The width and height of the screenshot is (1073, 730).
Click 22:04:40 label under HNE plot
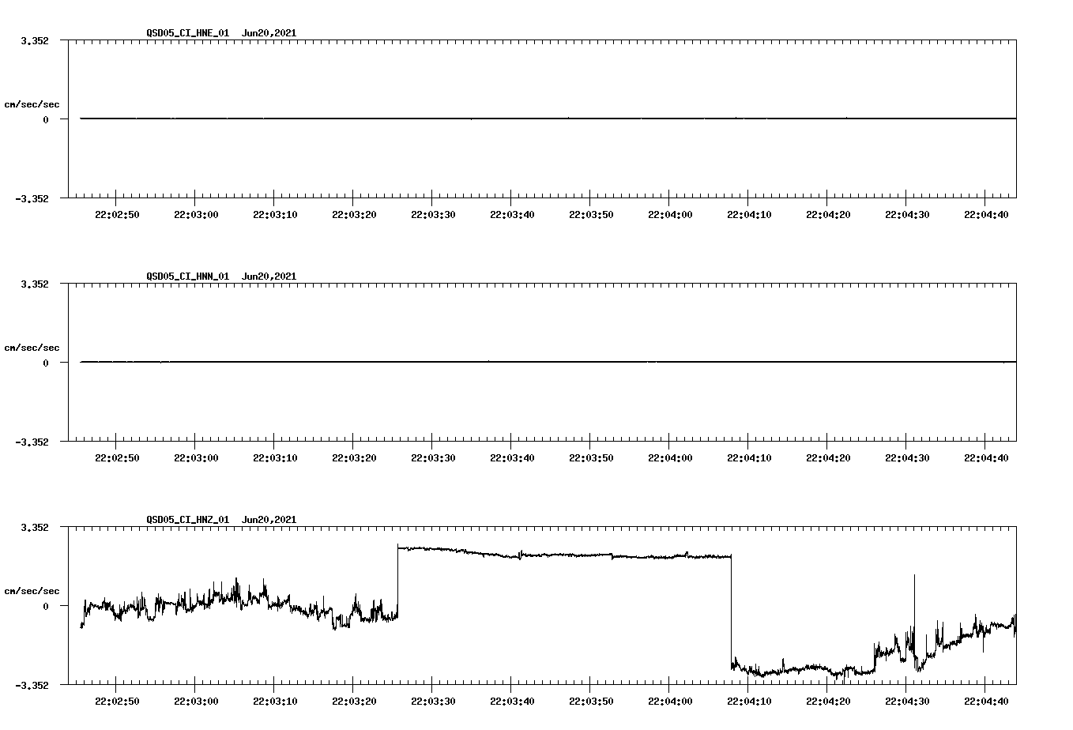pos(986,215)
